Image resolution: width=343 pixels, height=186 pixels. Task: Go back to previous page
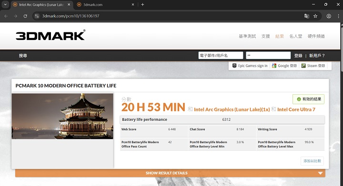(x=6, y=16)
